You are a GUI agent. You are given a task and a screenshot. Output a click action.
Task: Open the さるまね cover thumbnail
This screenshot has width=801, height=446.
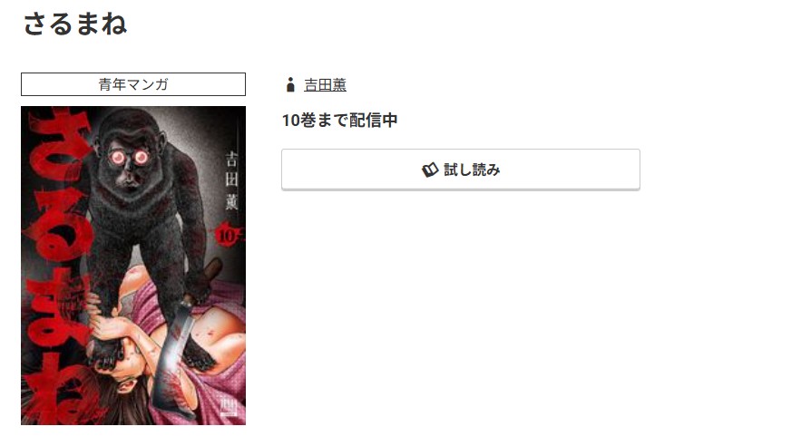[133, 266]
